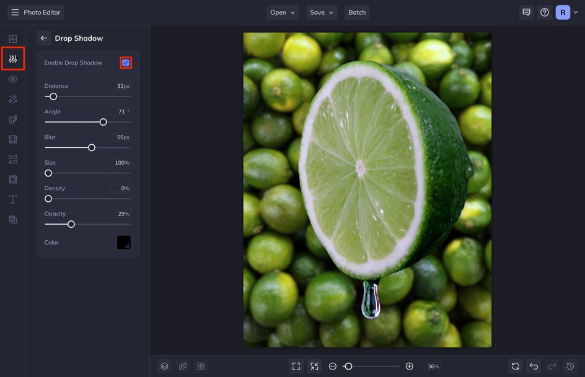Viewport: 585px width, 377px height.
Task: Click the zoom in plus button
Action: 409,366
